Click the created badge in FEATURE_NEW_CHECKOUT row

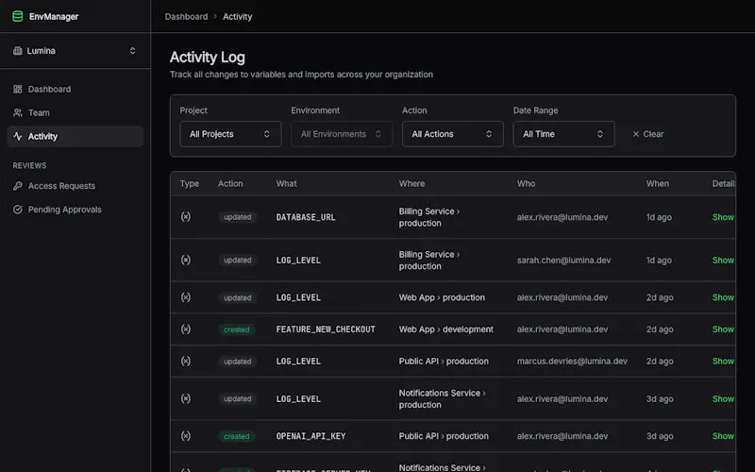tap(237, 329)
